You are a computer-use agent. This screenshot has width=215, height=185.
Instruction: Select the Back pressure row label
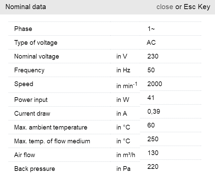[34, 169]
